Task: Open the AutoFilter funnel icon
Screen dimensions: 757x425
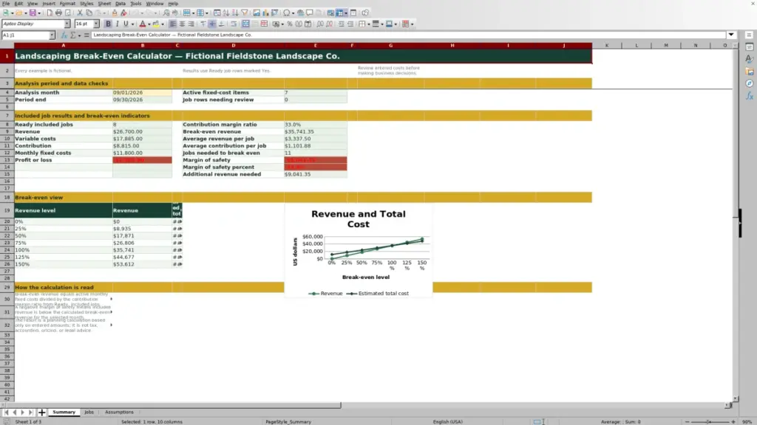Action: click(x=245, y=13)
